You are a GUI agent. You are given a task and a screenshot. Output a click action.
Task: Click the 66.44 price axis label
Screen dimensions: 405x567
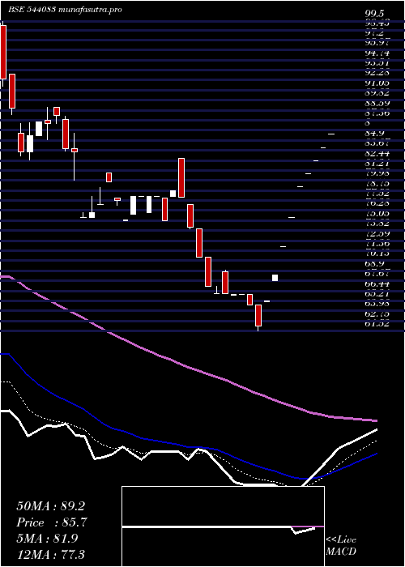click(x=377, y=283)
